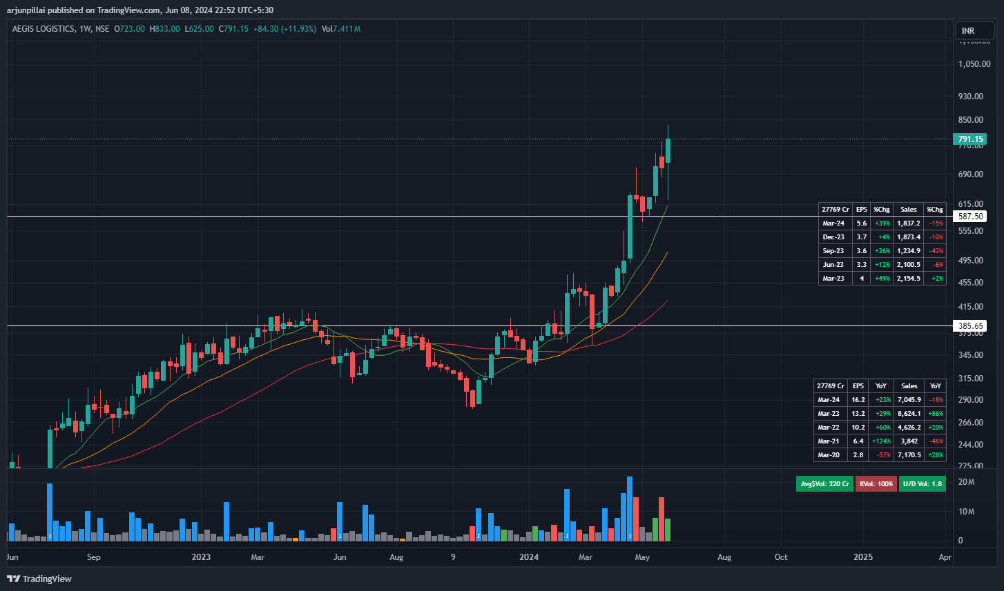Click the Jun-23 row label in quarterly table
The image size is (1004, 591).
(x=833, y=265)
